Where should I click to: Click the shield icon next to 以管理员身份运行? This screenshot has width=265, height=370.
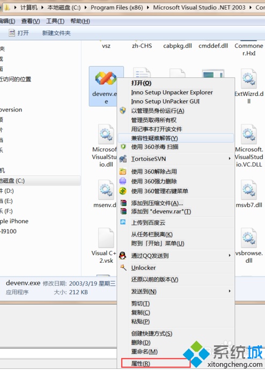[x=123, y=110]
